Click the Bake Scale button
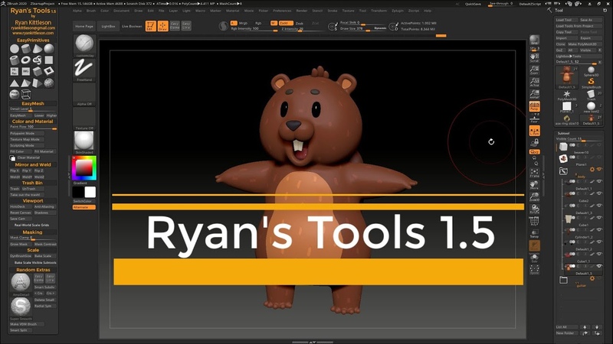 (x=45, y=256)
